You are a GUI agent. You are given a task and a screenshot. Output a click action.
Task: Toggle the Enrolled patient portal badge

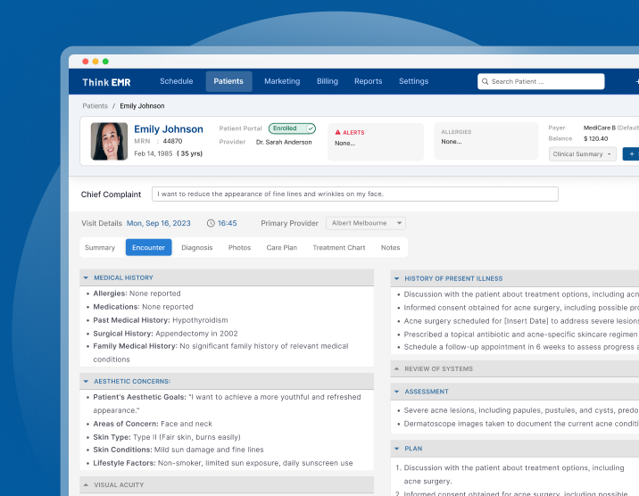292,128
